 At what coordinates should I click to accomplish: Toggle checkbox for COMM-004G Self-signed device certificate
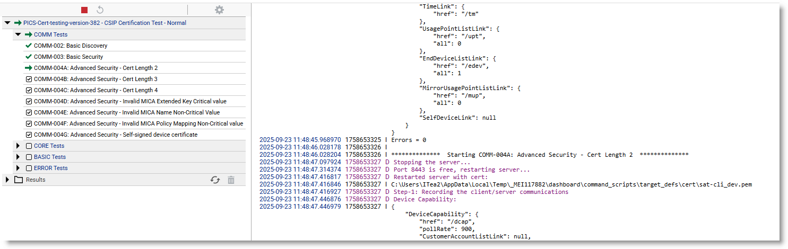click(29, 135)
